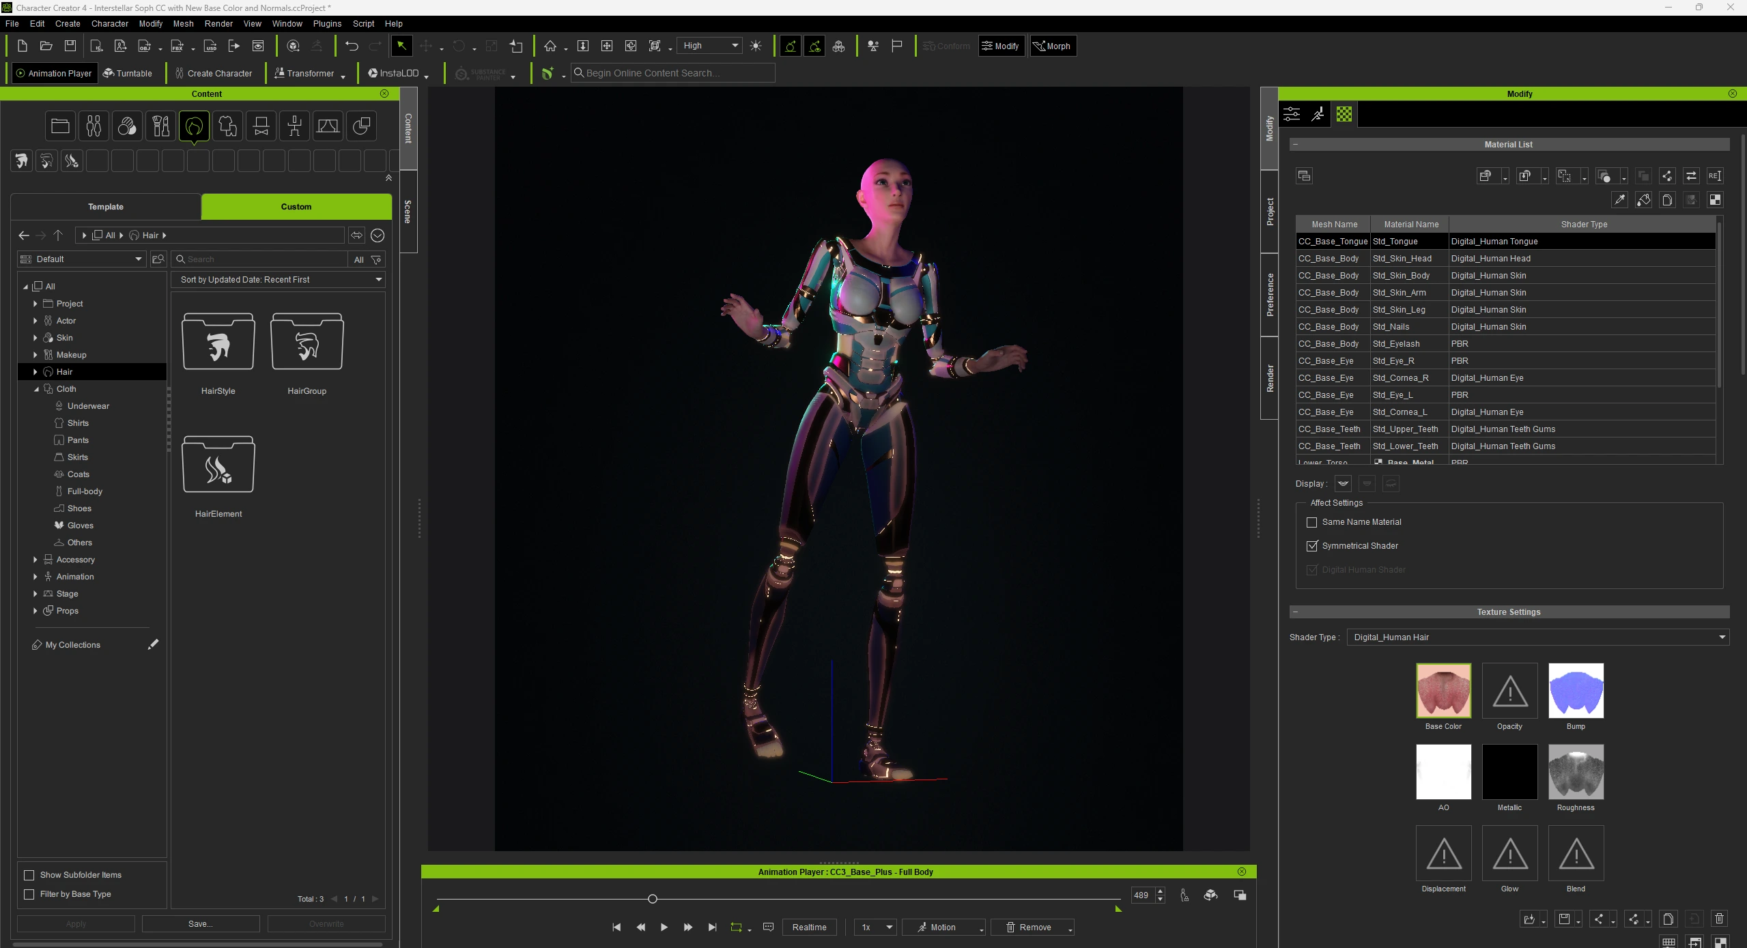Expand the Accessory tree folder
The width and height of the screenshot is (1747, 948).
(35, 560)
